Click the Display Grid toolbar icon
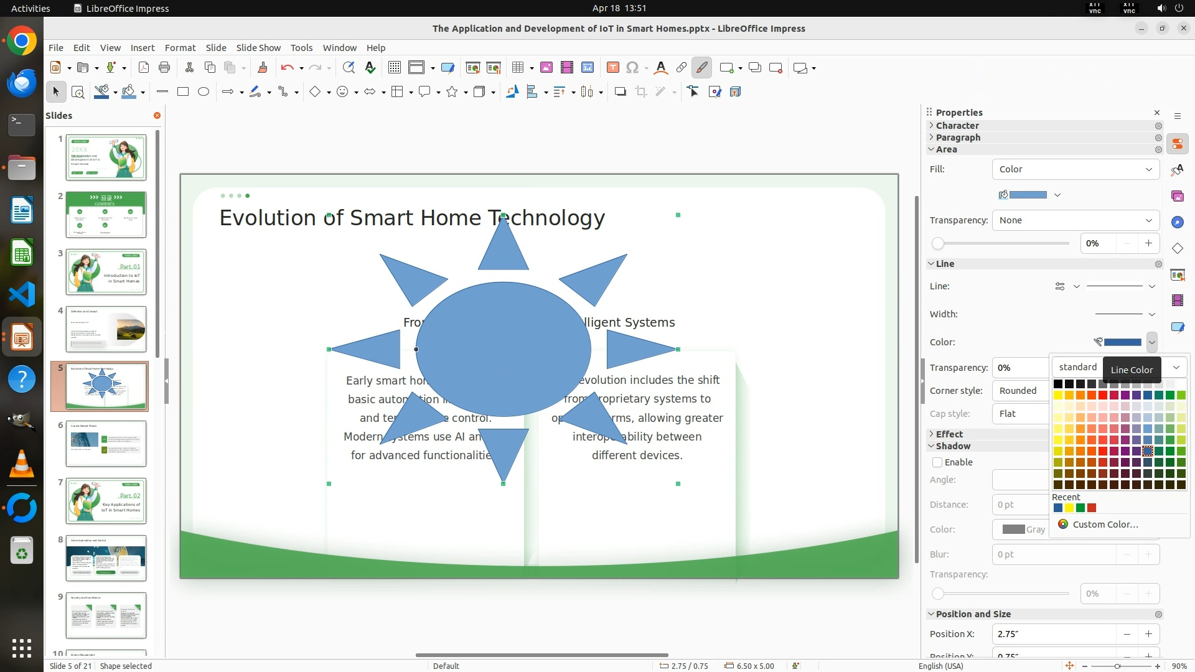Viewport: 1195px width, 672px height. [x=394, y=68]
